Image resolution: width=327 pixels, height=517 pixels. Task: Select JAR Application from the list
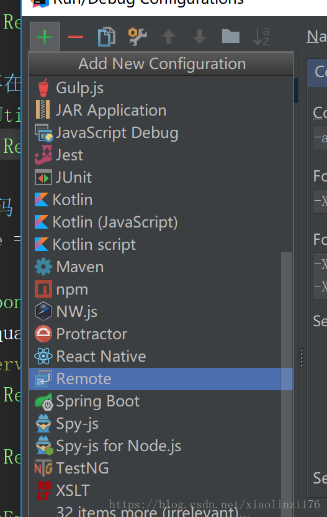pyautogui.click(x=161, y=110)
